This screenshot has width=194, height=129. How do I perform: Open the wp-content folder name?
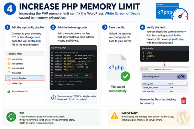tap(17, 64)
